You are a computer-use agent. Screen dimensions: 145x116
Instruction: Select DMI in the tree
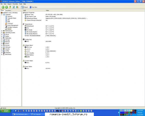(x=8, y=20)
